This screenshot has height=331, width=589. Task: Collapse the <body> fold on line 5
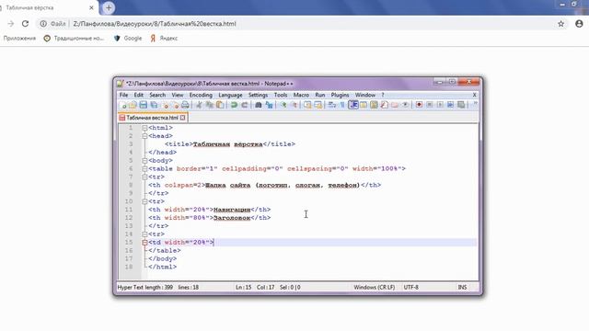pyautogui.click(x=144, y=161)
